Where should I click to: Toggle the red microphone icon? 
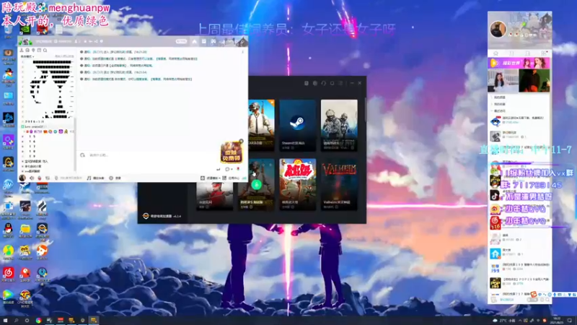(40, 178)
